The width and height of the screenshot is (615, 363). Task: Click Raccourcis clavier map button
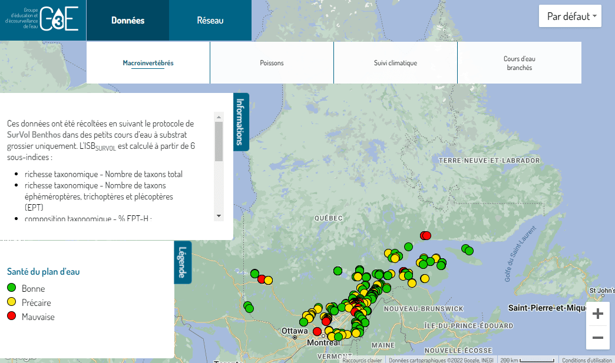click(362, 360)
